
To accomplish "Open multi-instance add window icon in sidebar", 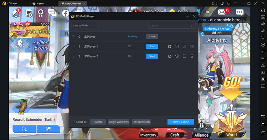I will 263,52.
